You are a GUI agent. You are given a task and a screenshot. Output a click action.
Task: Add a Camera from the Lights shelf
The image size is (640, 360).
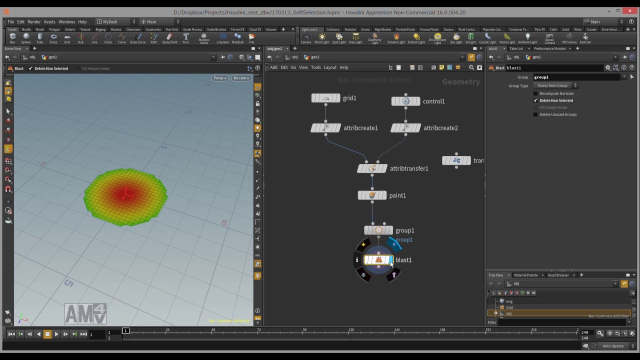pos(306,38)
